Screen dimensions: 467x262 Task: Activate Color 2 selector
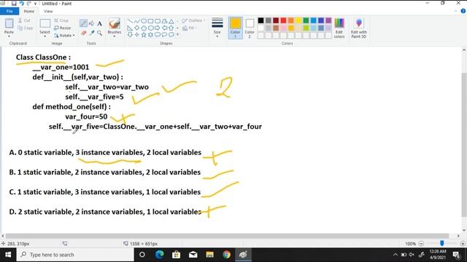[250, 28]
